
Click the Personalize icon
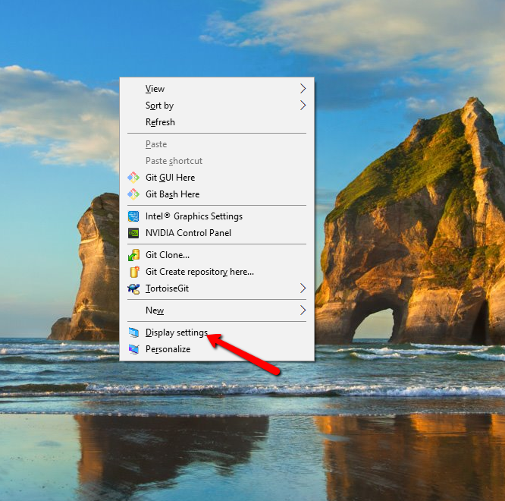point(133,349)
